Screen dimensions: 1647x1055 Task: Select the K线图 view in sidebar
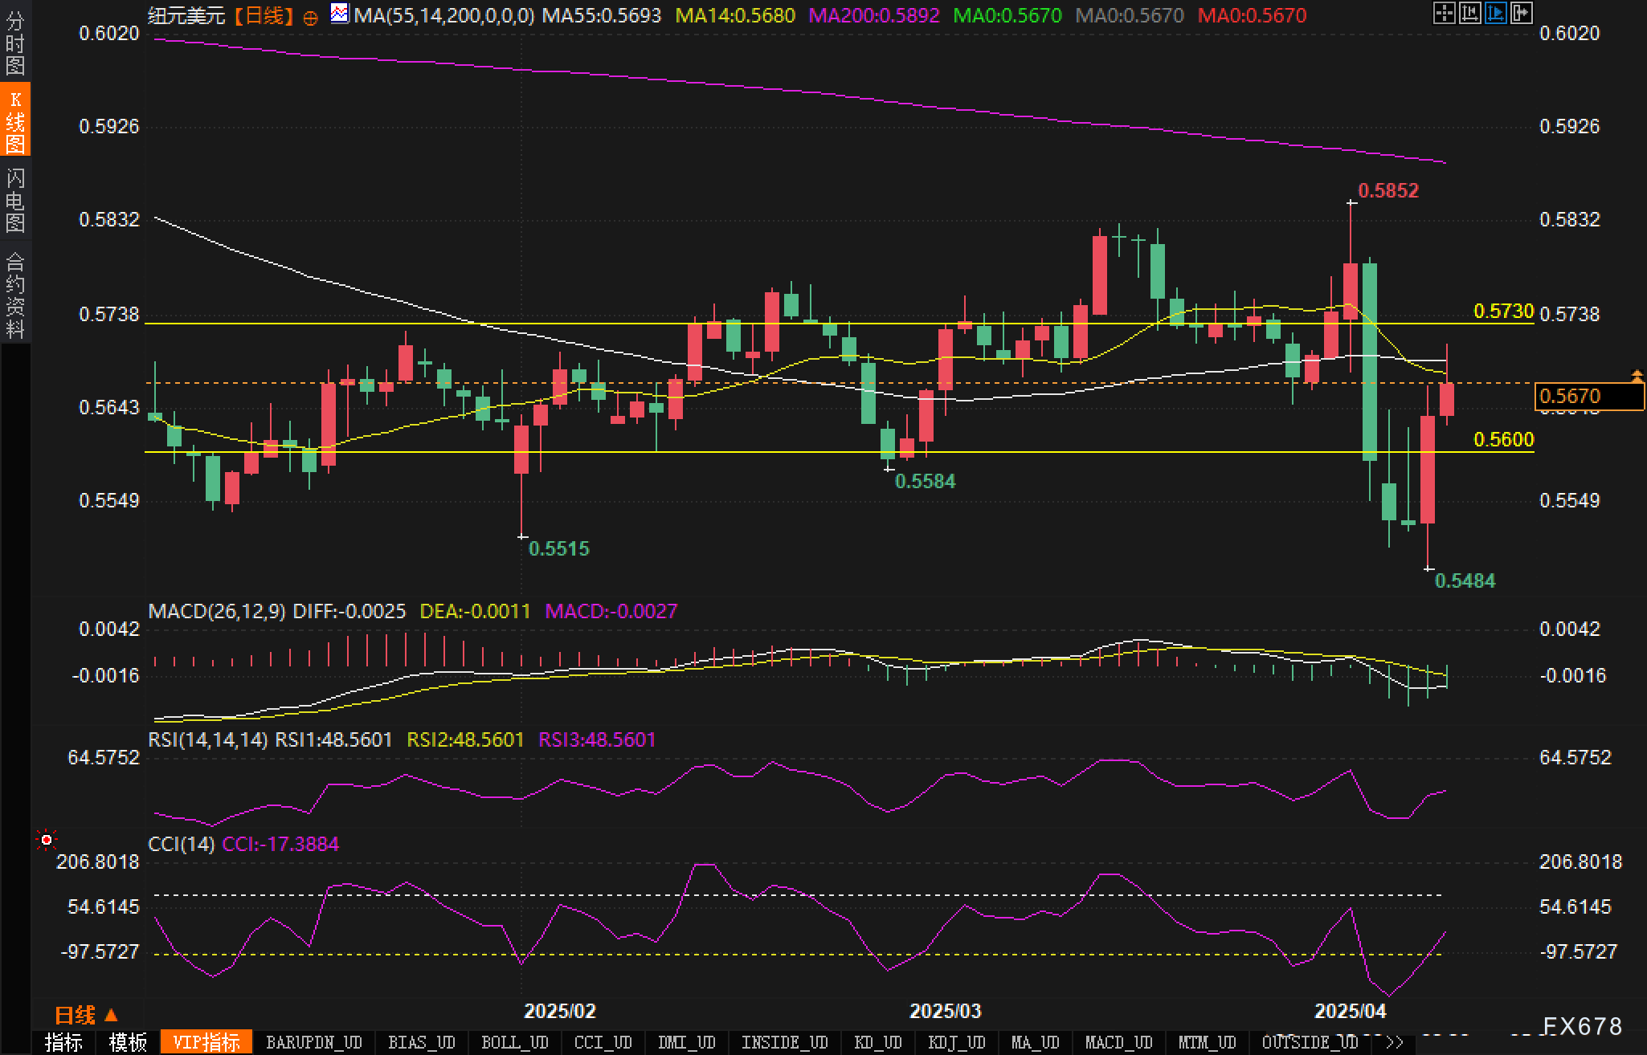pyautogui.click(x=15, y=120)
